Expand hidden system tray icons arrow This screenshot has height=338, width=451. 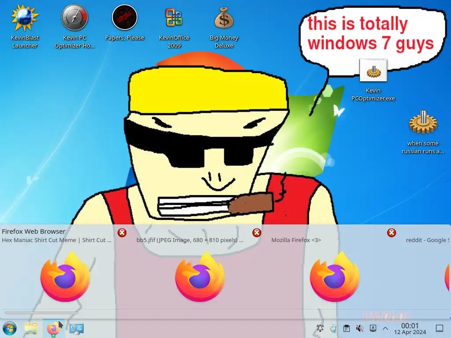385,328
